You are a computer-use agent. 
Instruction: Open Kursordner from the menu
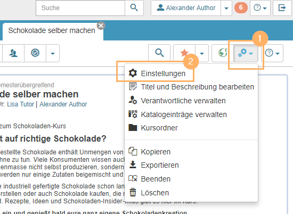(x=191, y=128)
